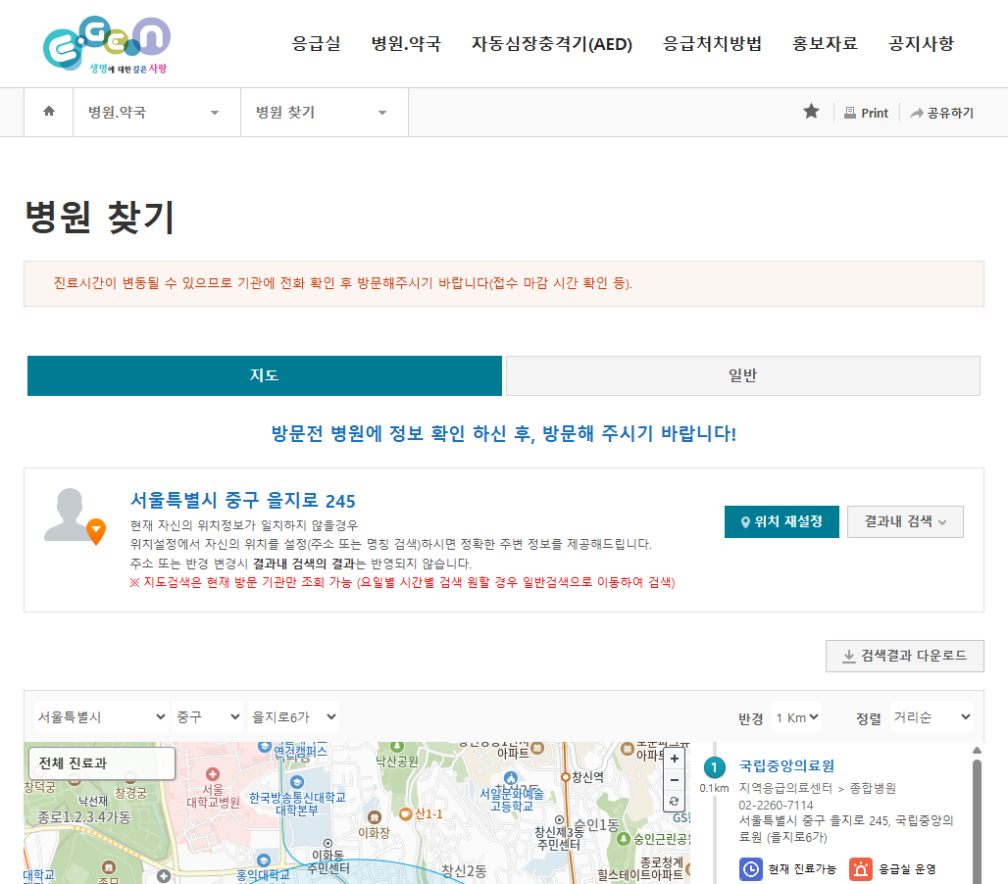Image resolution: width=1008 pixels, height=884 pixels.
Task: Click 현재 진료가능 status text
Action: (802, 869)
